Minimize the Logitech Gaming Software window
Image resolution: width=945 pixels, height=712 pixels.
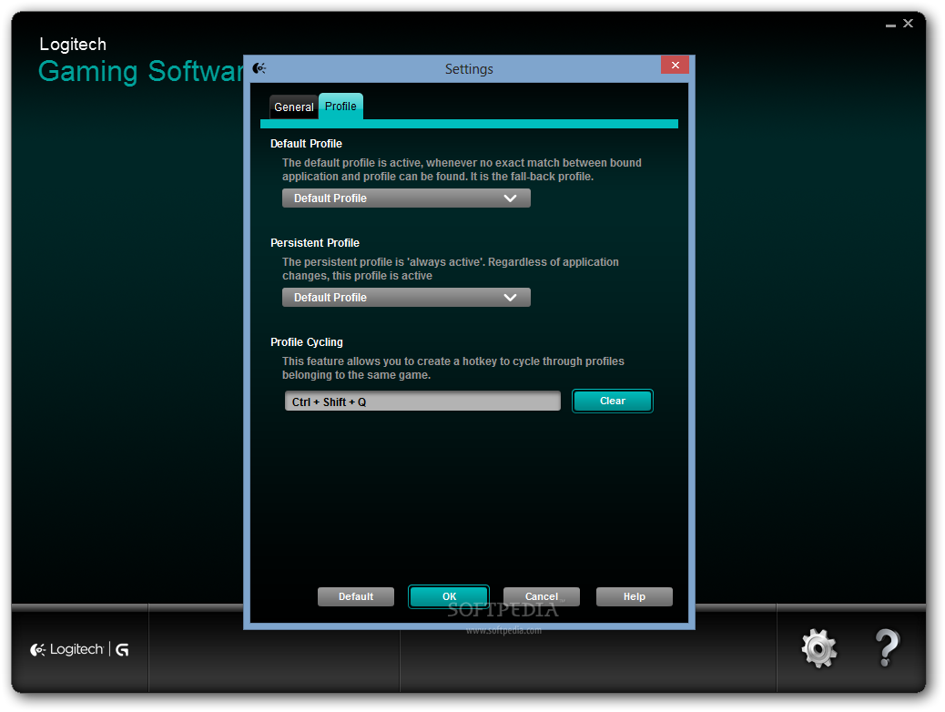[890, 25]
